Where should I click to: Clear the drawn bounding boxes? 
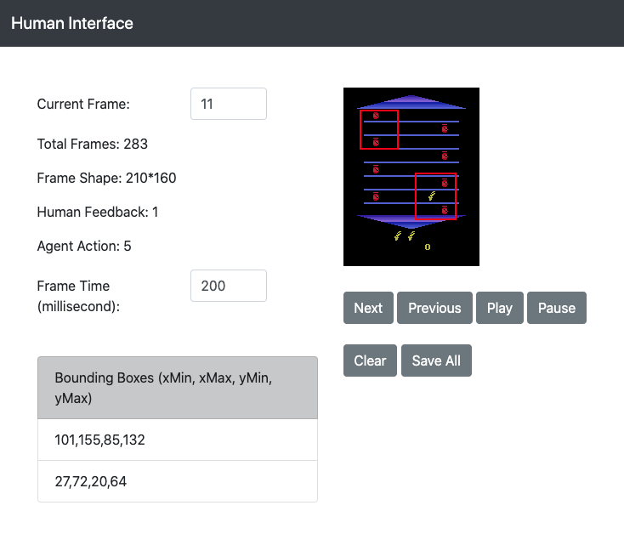tap(370, 360)
